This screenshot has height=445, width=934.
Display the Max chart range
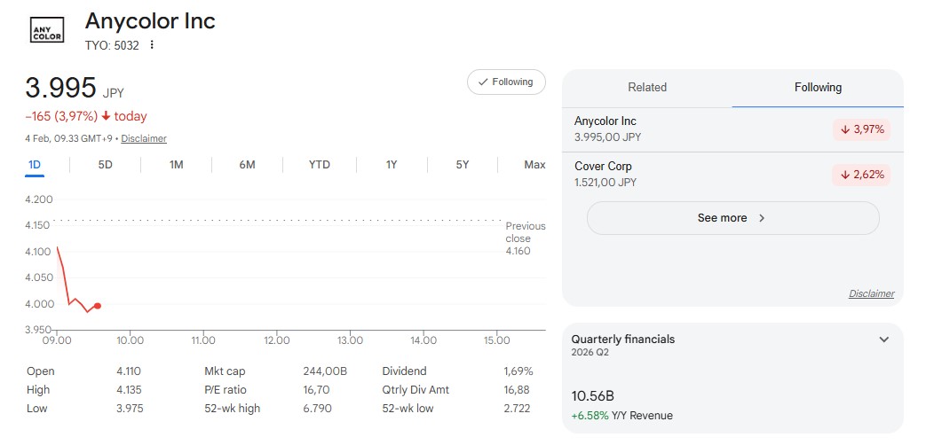(x=534, y=165)
